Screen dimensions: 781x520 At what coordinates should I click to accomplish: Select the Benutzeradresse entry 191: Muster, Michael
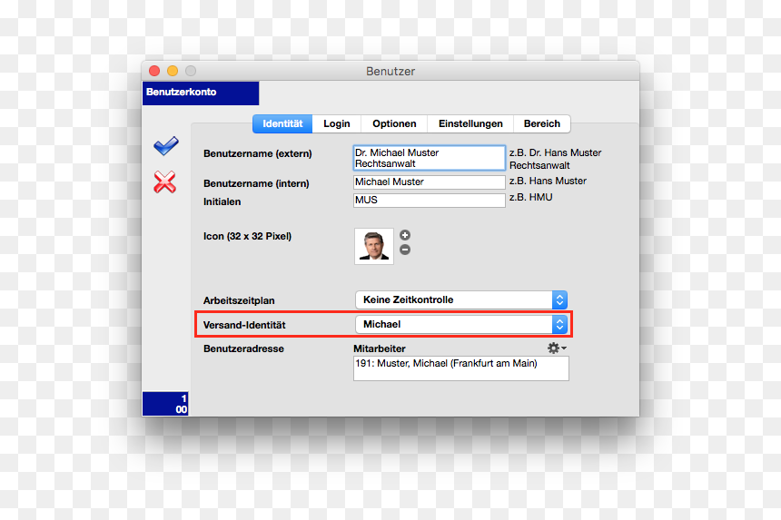(461, 368)
